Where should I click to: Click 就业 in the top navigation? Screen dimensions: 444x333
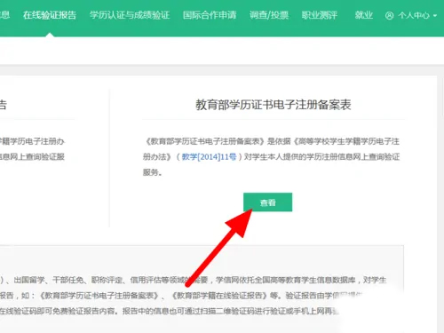point(363,15)
